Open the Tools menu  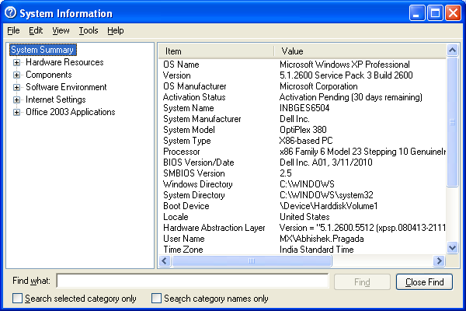(x=89, y=30)
